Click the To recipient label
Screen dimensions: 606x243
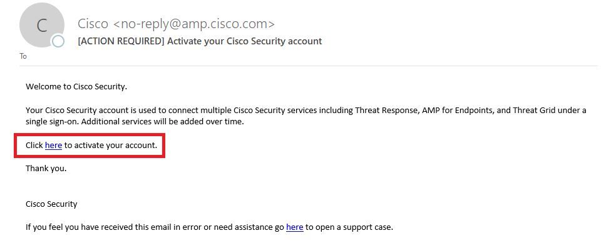click(x=23, y=56)
